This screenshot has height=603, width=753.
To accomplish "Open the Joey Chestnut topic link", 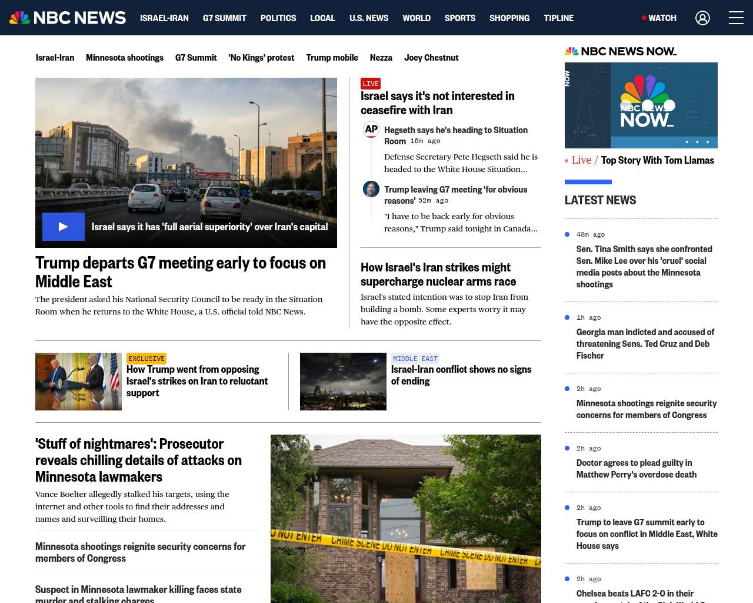I will 431,58.
